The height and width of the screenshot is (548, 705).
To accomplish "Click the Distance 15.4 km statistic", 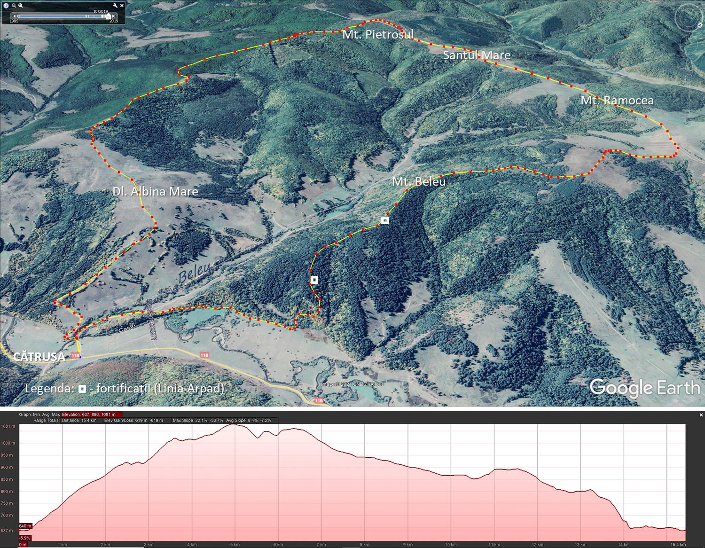I will 79,420.
